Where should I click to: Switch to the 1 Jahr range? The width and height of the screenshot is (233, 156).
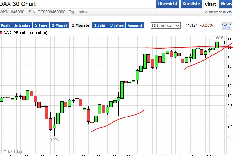point(100,25)
